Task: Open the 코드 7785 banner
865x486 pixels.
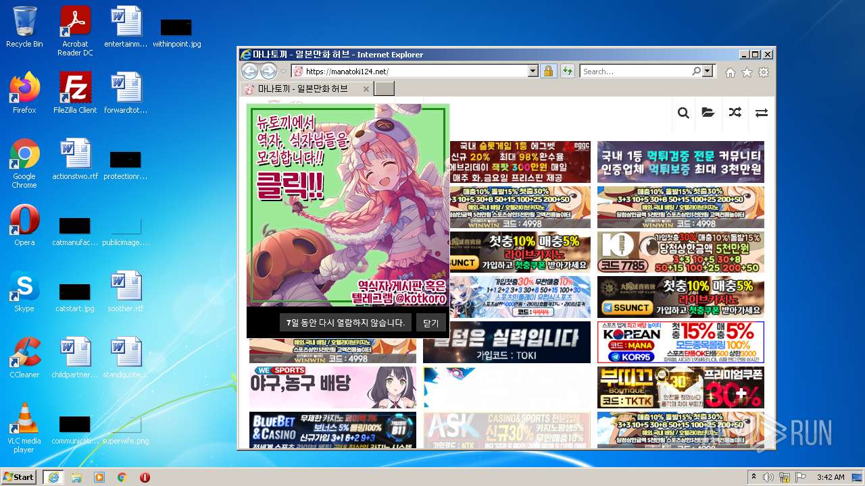Action: point(681,252)
